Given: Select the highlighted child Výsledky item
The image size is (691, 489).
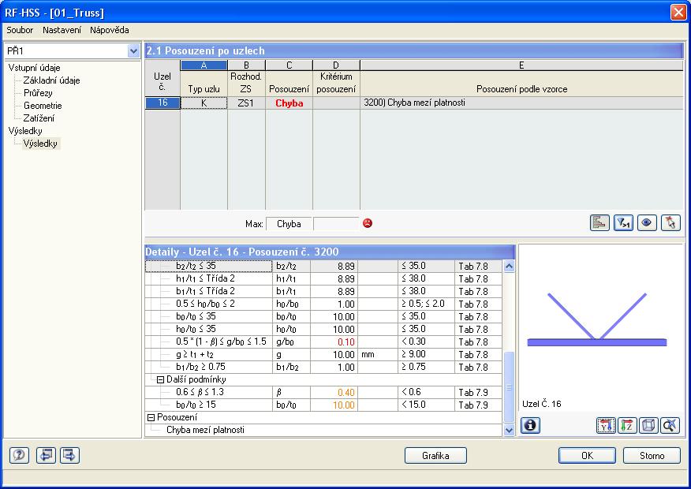Looking at the screenshot, I should point(40,144).
